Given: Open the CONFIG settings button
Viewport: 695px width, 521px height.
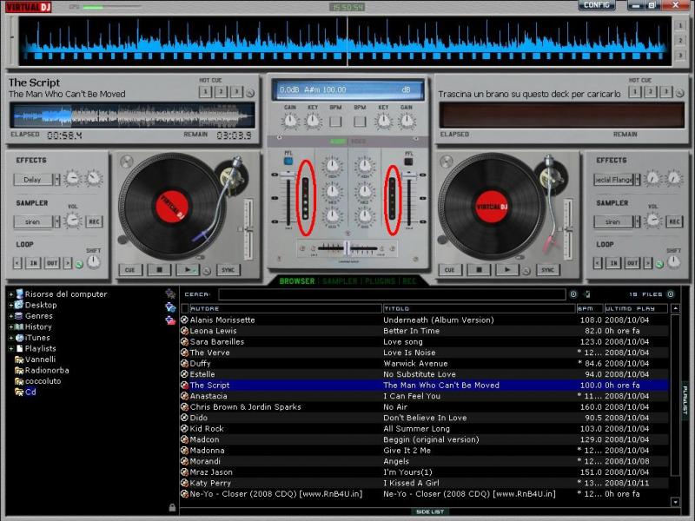Looking at the screenshot, I should pyautogui.click(x=597, y=5).
